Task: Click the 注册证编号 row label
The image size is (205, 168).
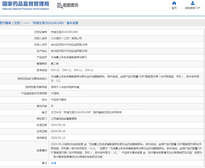Action: pos(40,32)
